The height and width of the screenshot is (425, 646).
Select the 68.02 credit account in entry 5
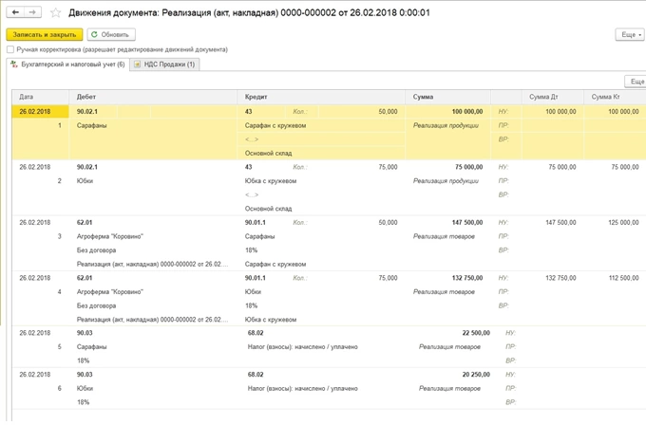click(x=255, y=333)
